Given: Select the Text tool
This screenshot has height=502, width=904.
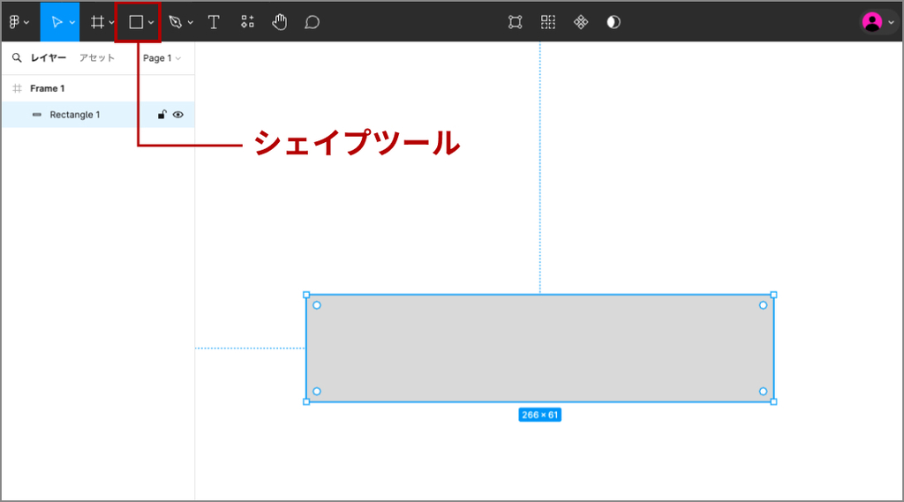Looking at the screenshot, I should coord(214,22).
